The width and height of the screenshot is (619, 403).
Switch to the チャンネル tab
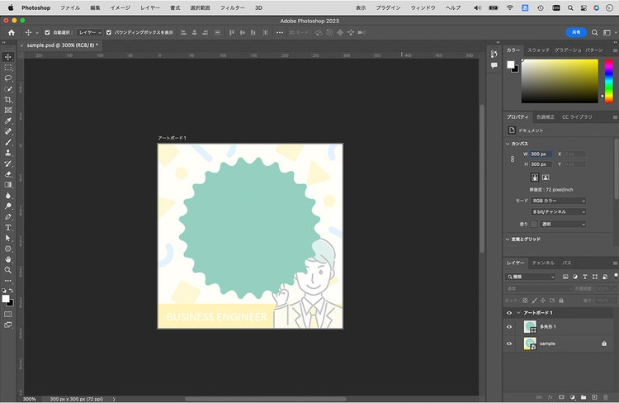pos(543,263)
